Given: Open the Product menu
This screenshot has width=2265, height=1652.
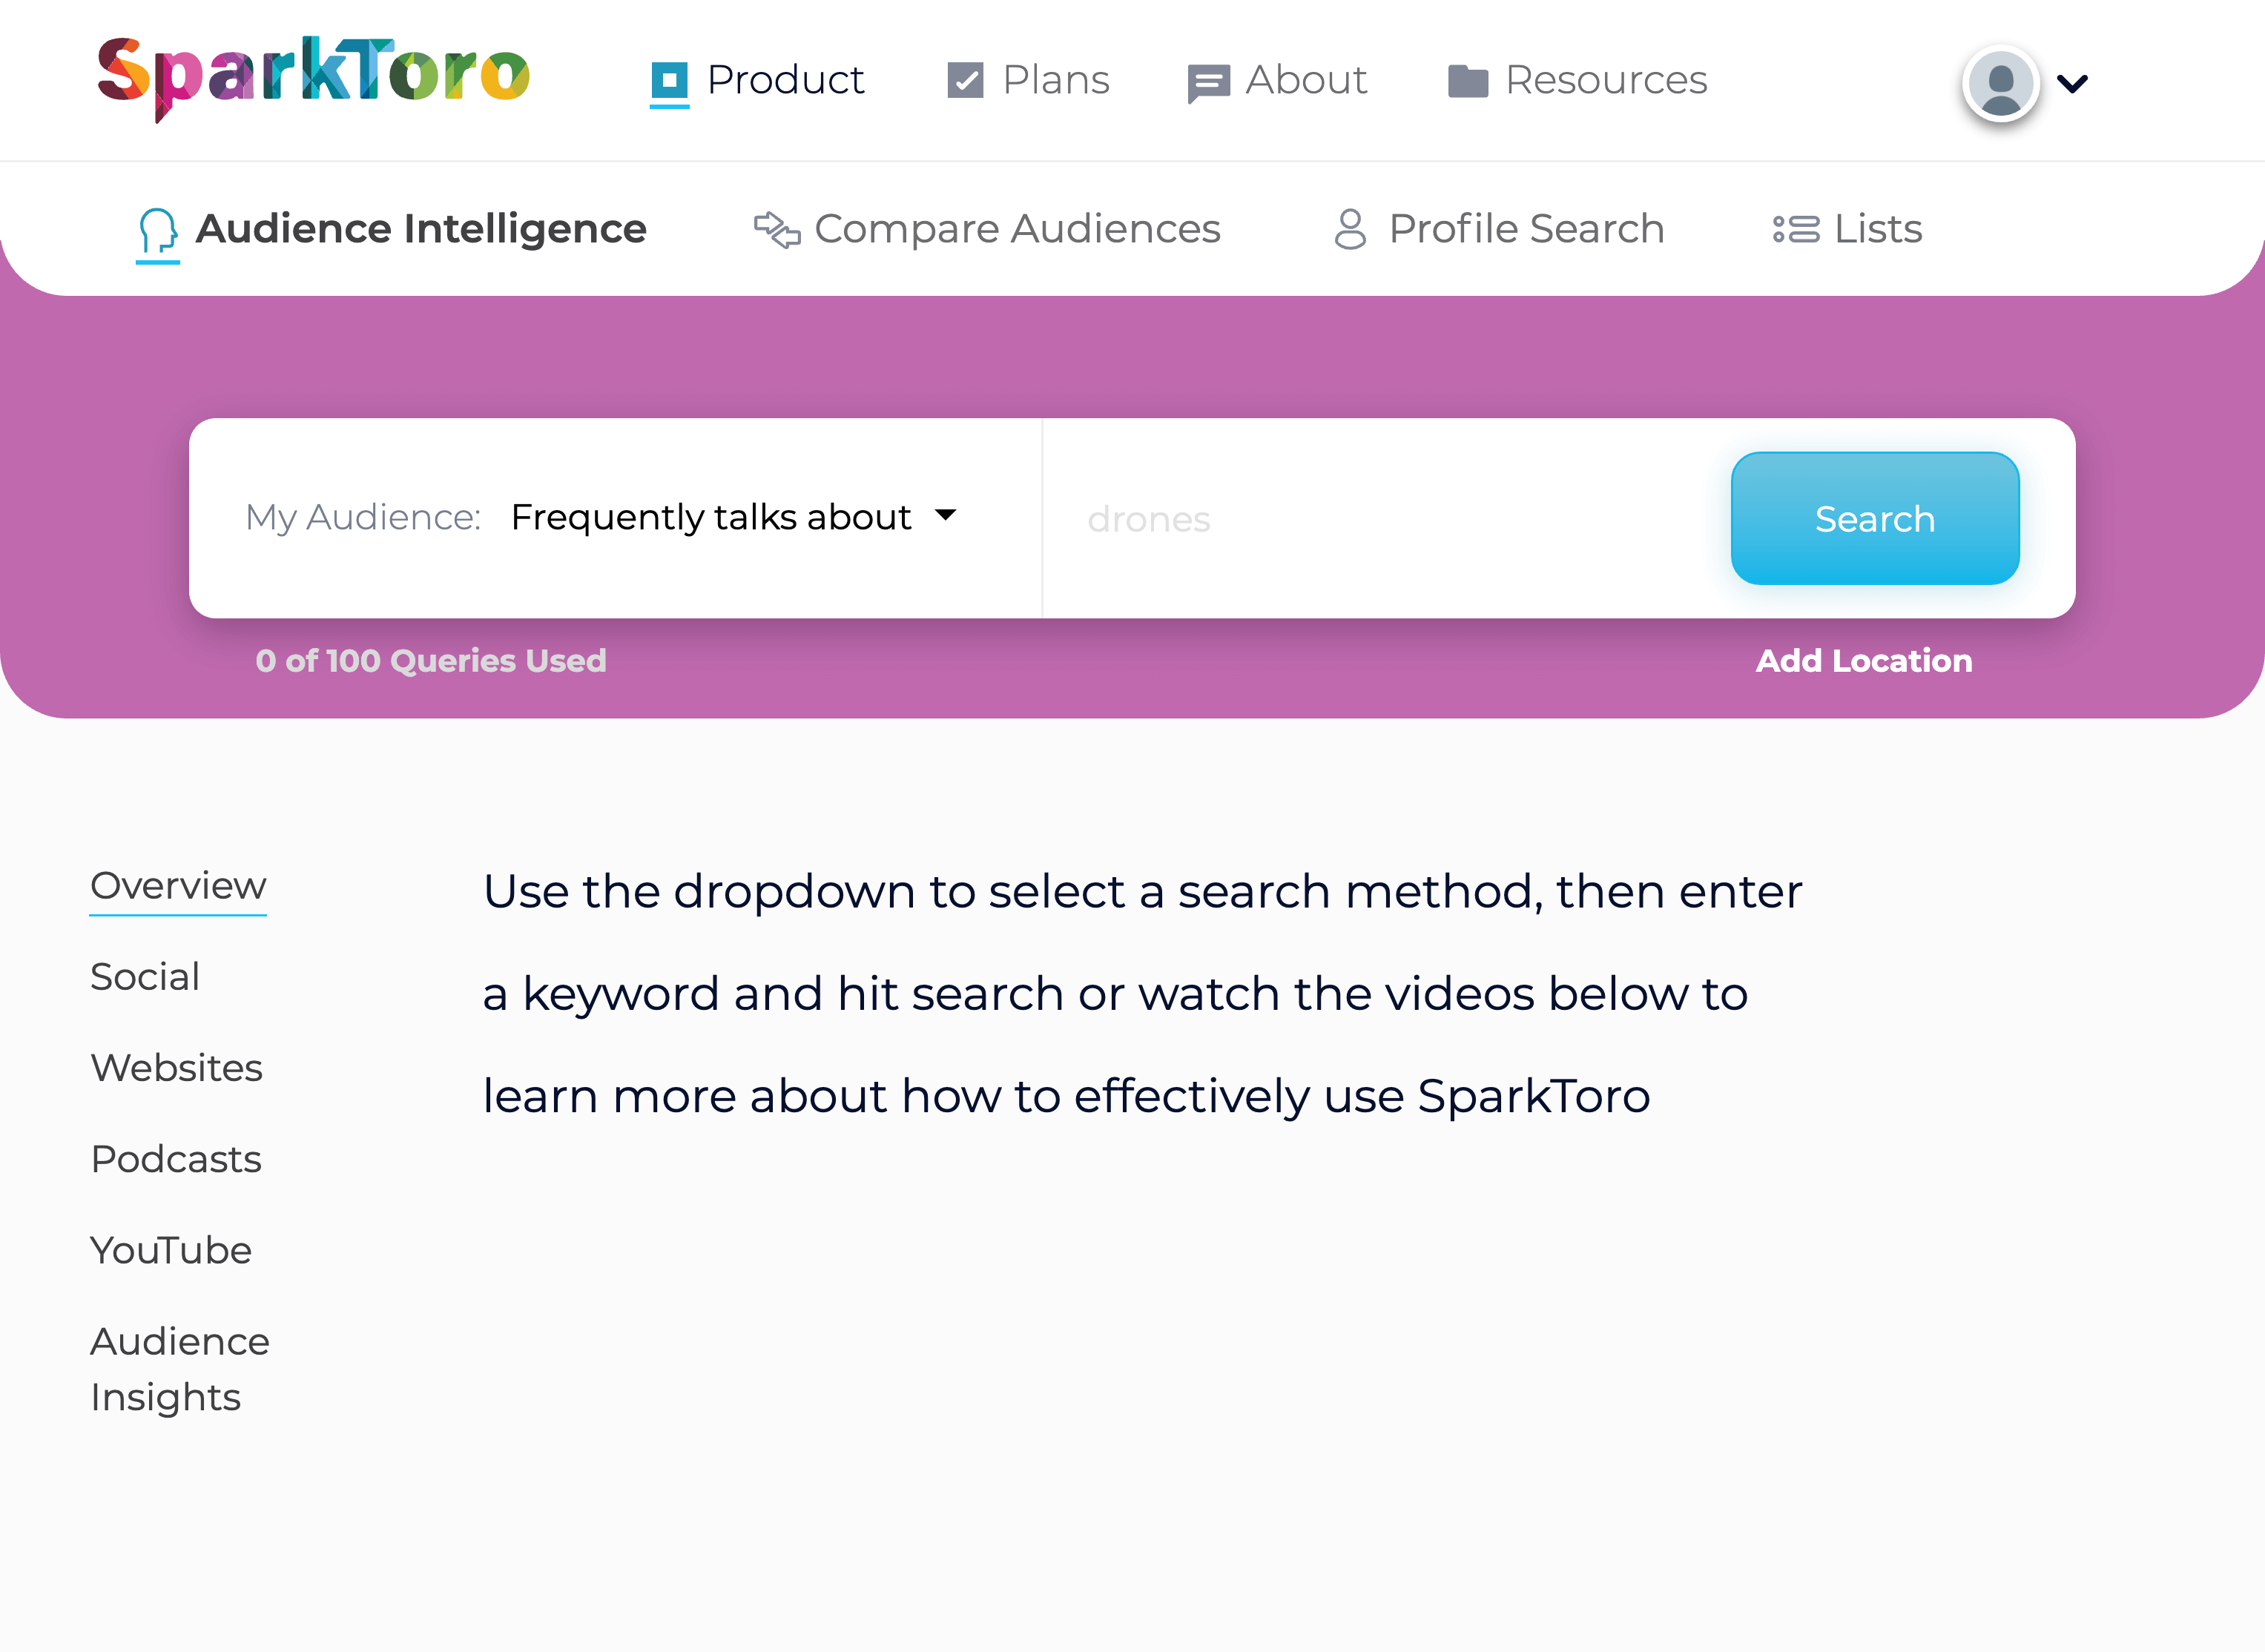Looking at the screenshot, I should [x=757, y=80].
